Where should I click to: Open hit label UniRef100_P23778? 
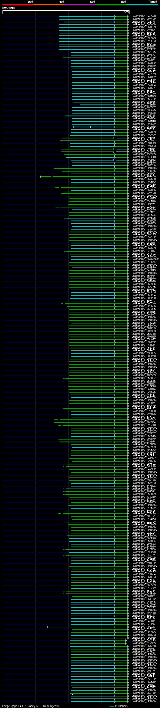pos(143,22)
